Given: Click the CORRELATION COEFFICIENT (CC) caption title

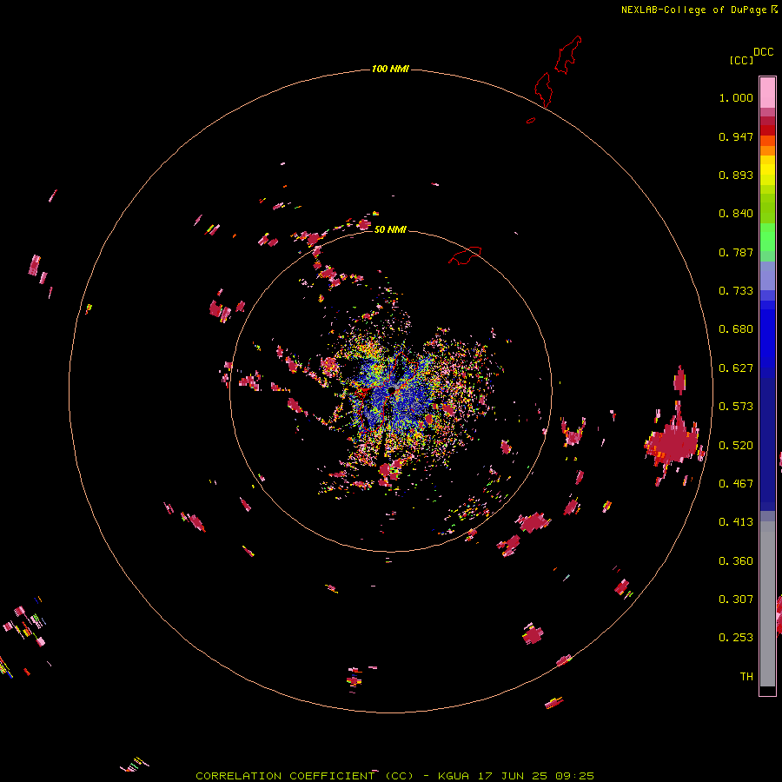Looking at the screenshot, I should click(x=304, y=776).
